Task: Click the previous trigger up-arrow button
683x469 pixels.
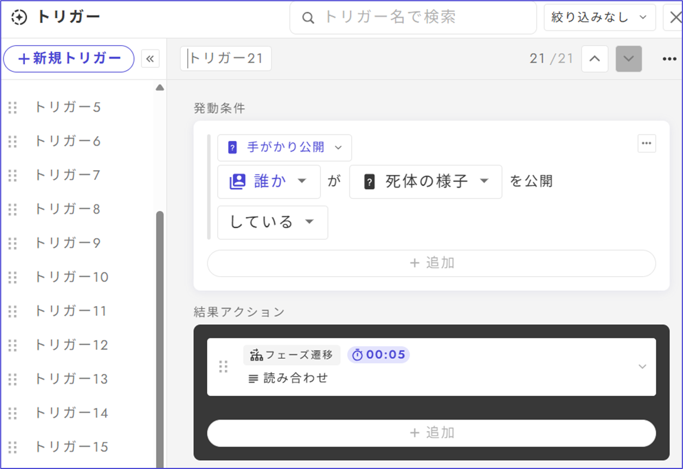Action: click(x=594, y=59)
